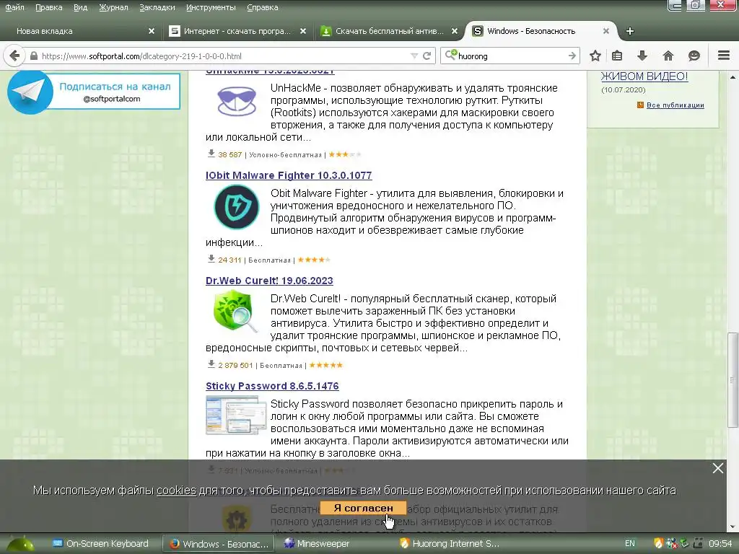Click the search engine magnifier icon

(x=450, y=55)
